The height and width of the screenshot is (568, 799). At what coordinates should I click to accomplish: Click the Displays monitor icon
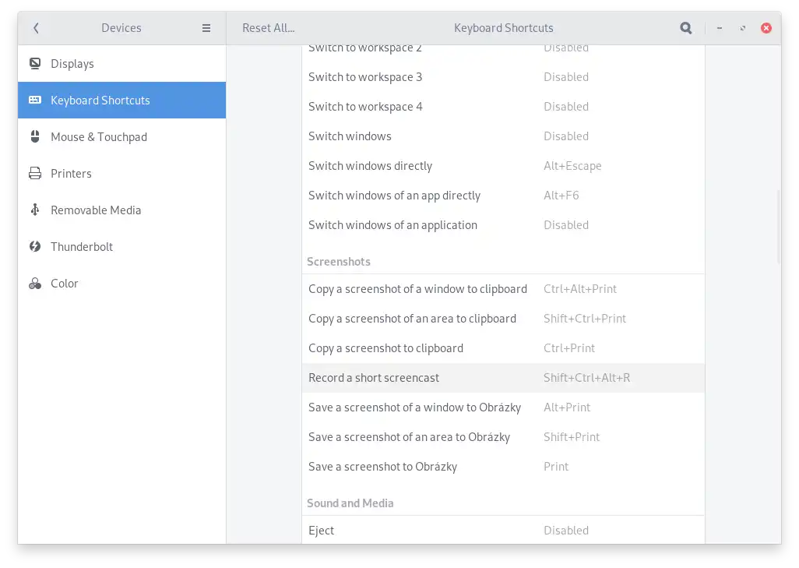[35, 64]
